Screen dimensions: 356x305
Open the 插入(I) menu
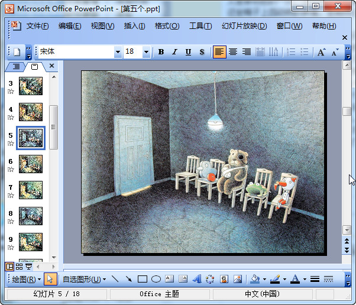tap(134, 26)
